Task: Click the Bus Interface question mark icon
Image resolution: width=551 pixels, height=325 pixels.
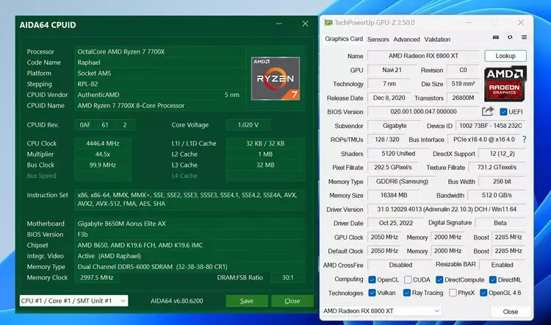Action: (x=524, y=140)
